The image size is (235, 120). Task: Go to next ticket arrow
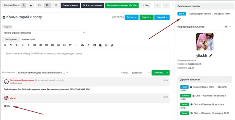tap(166, 5)
